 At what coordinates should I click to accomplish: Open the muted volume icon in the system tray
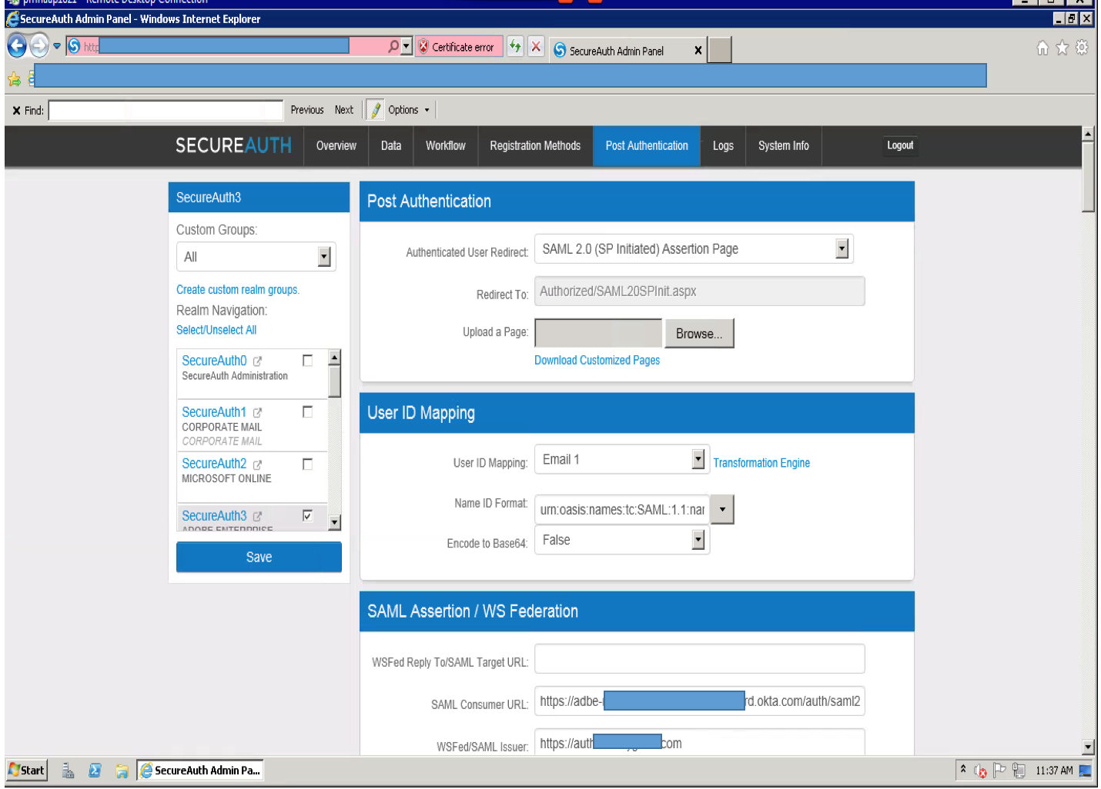click(x=979, y=770)
